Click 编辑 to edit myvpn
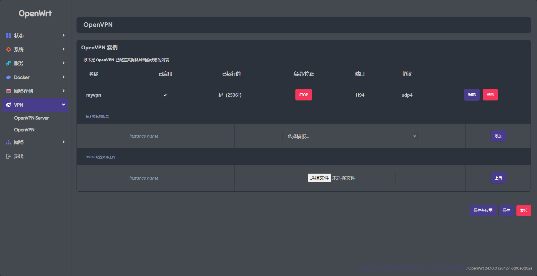The image size is (537, 276). [472, 95]
